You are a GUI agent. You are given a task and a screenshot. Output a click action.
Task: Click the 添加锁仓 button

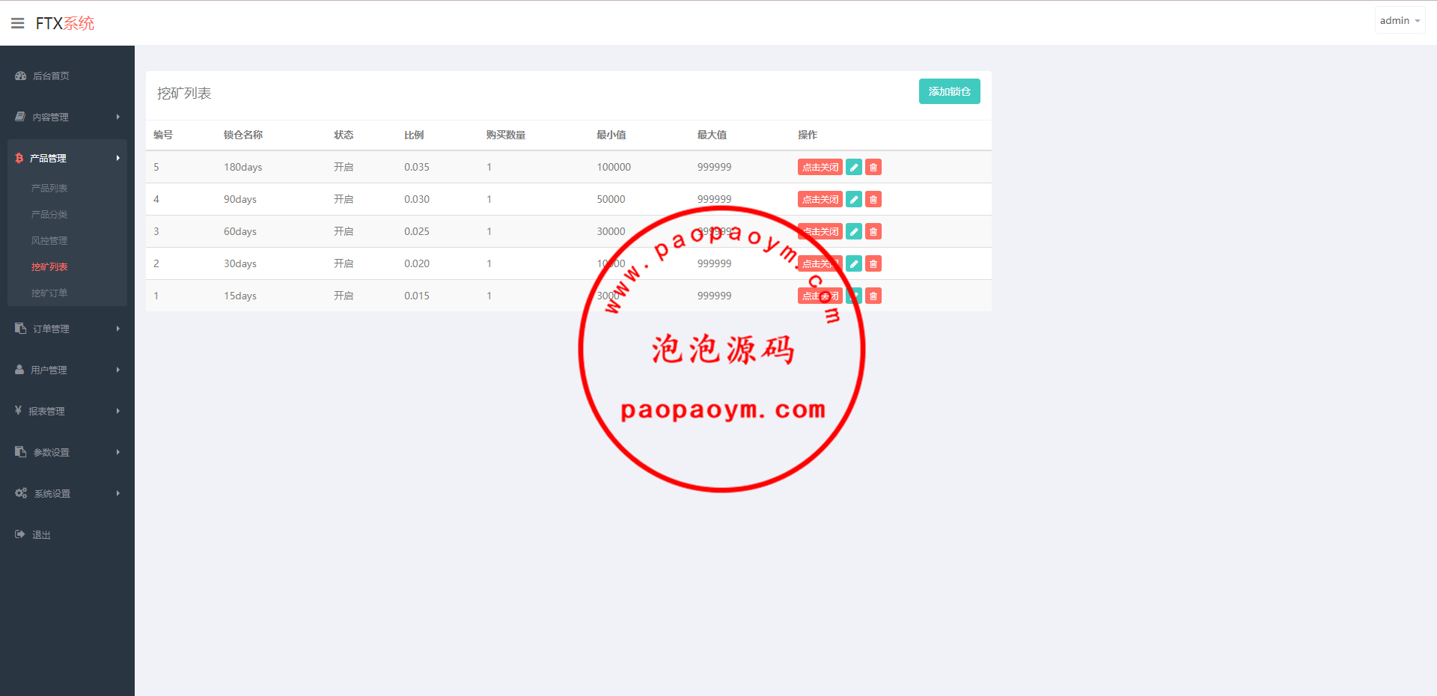949,91
